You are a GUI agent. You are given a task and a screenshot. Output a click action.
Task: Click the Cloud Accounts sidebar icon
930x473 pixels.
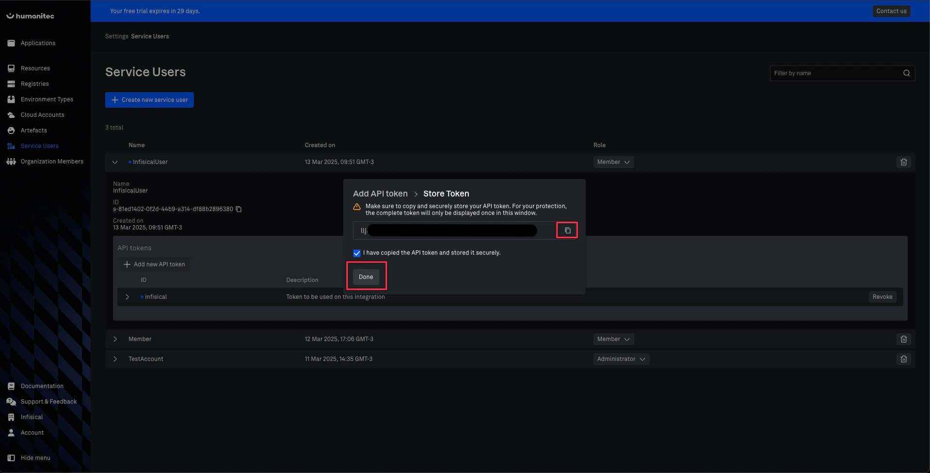pyautogui.click(x=11, y=115)
